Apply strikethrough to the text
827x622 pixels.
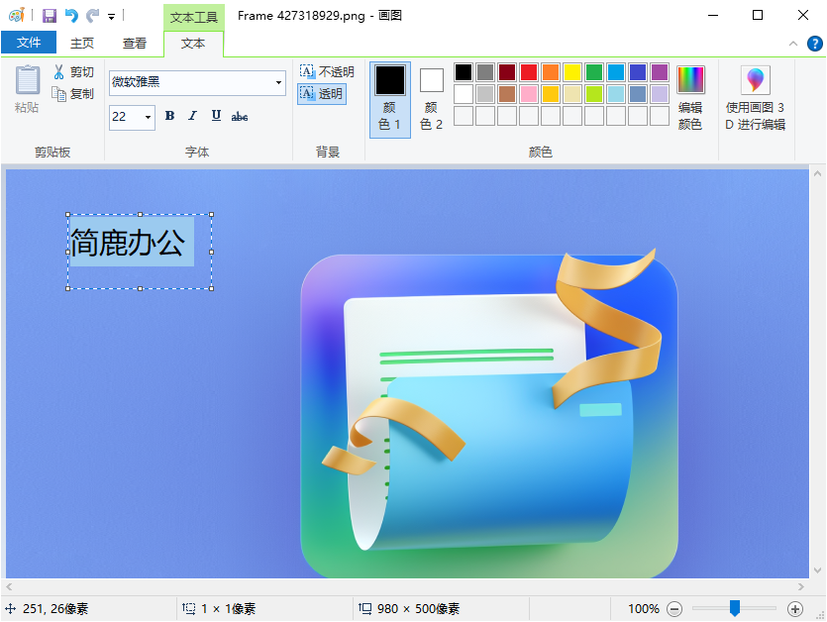(240, 116)
